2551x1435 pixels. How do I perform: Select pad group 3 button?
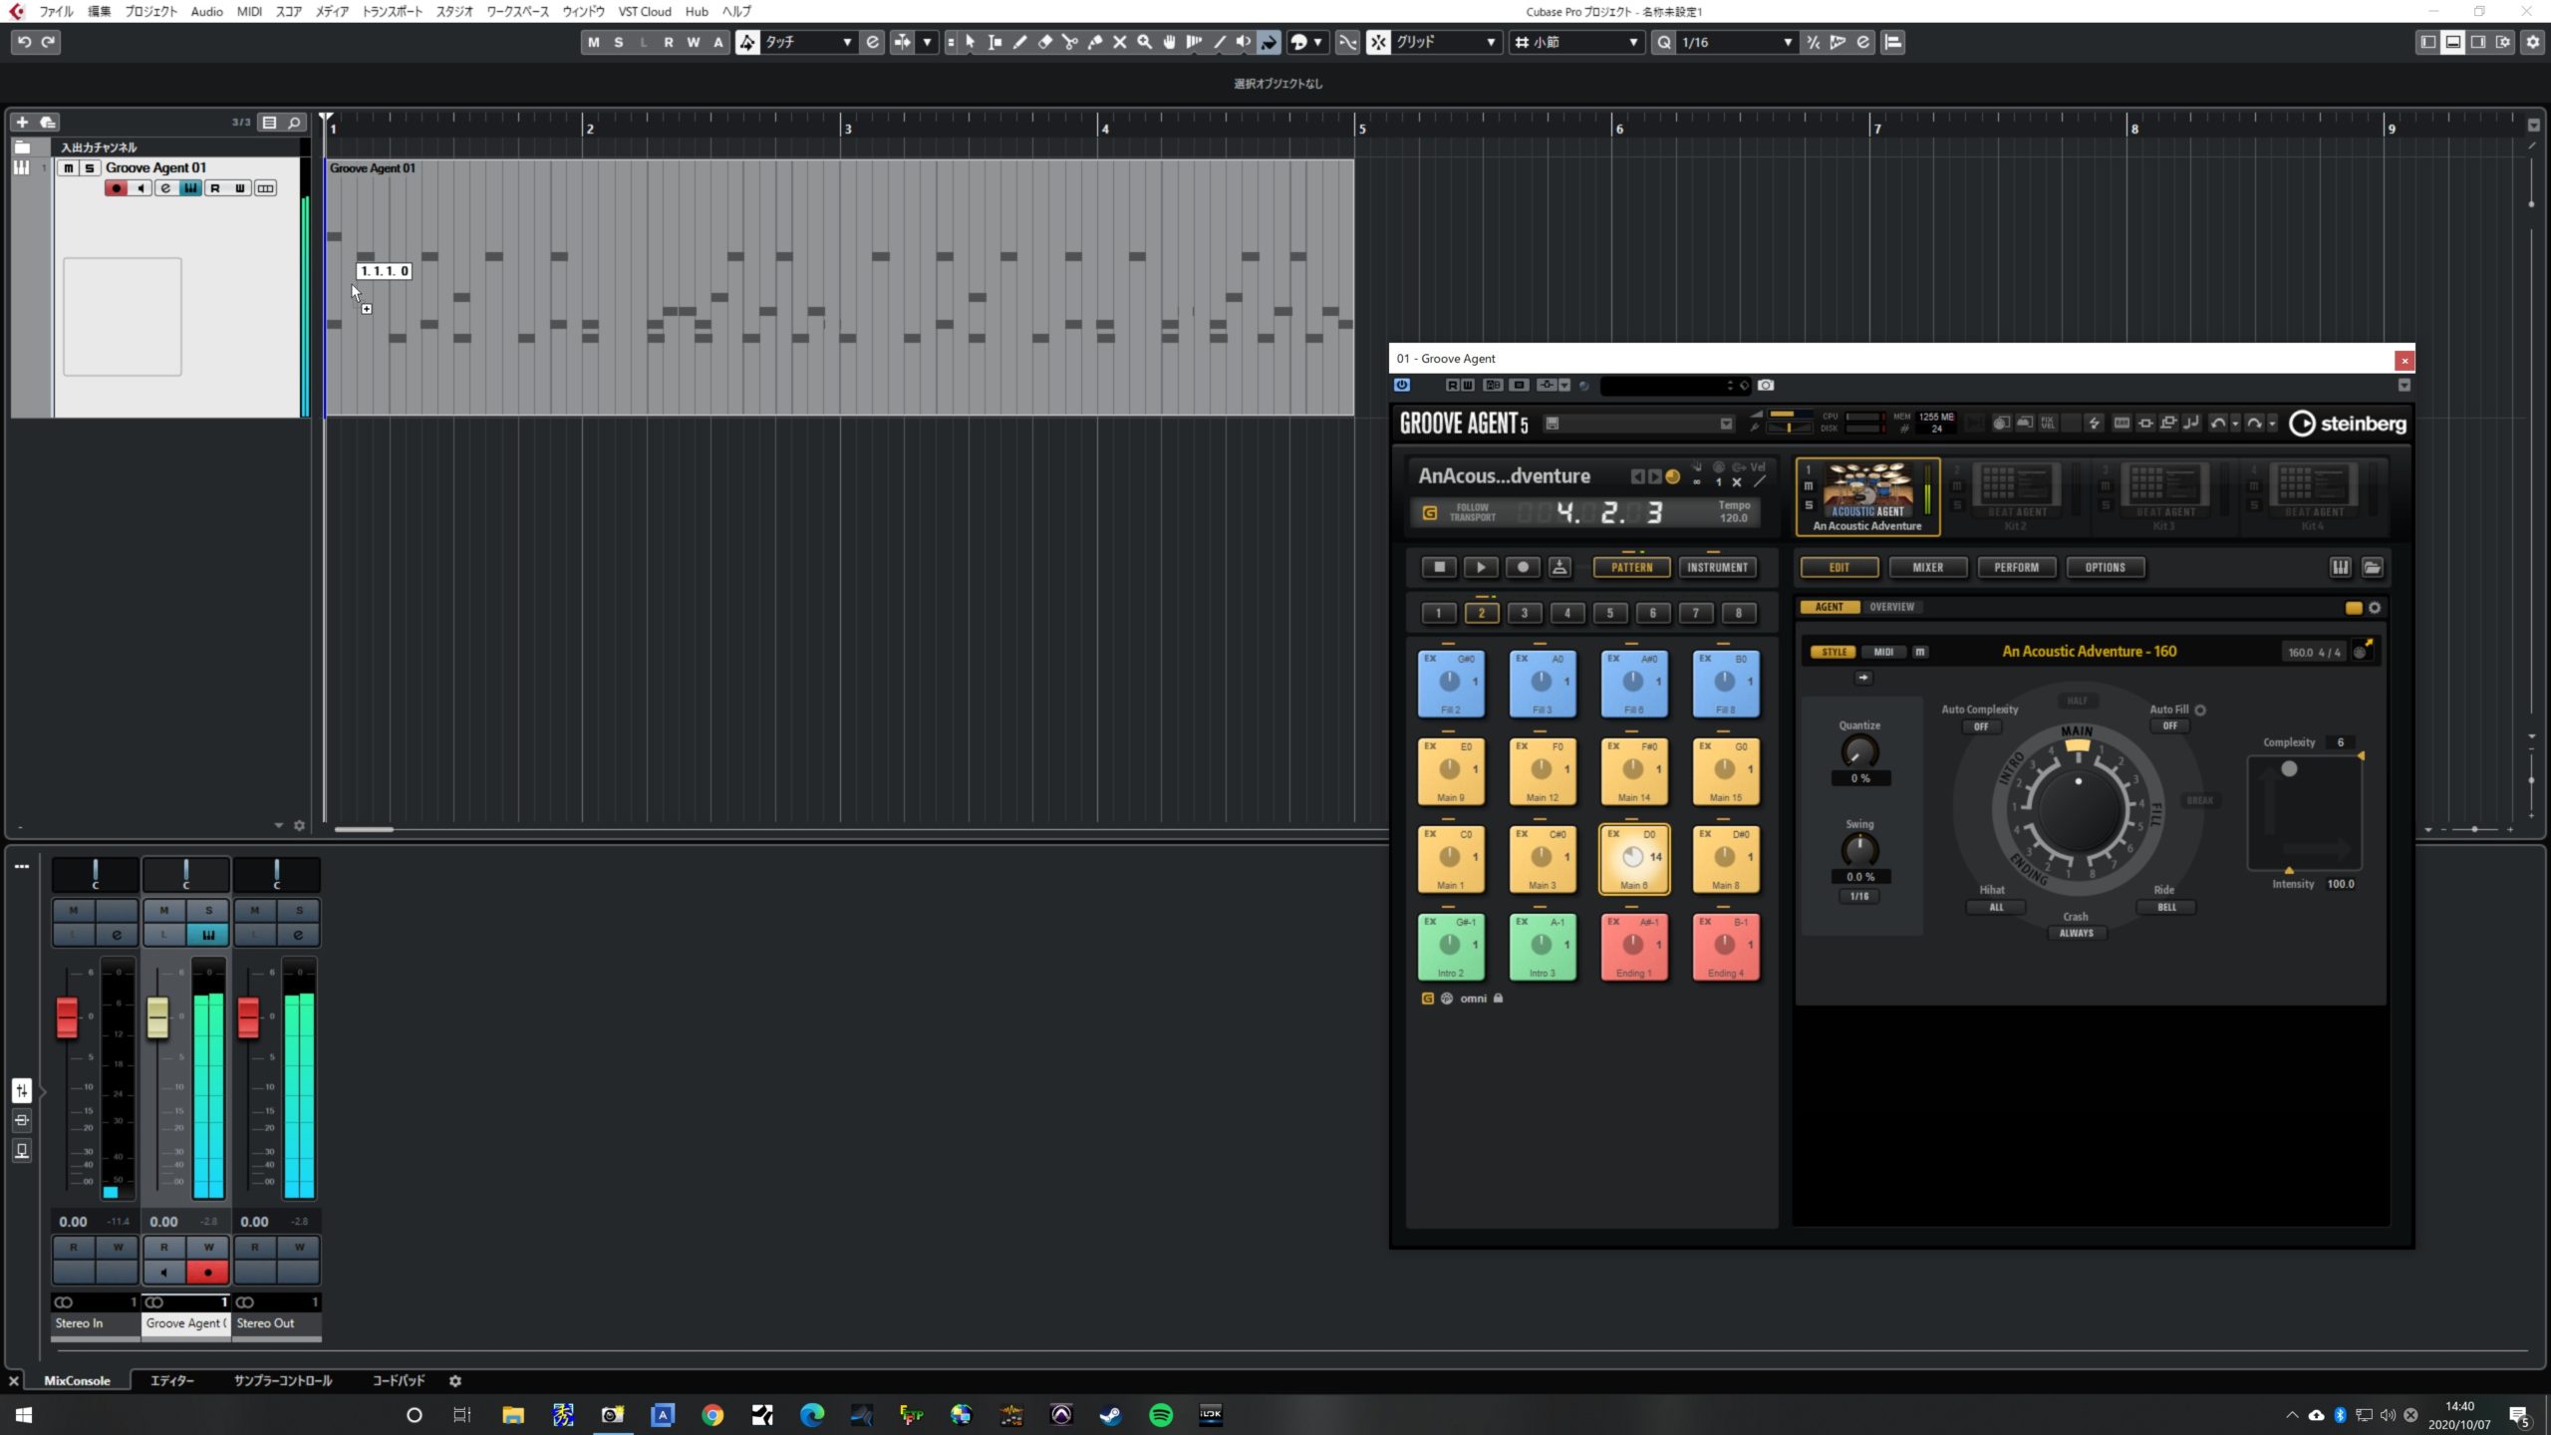coord(1525,613)
